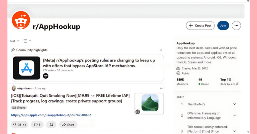Viewport: 257px width, 134px height.
Task: Open the apps.apple.com tobaquit link
Action: point(51,115)
